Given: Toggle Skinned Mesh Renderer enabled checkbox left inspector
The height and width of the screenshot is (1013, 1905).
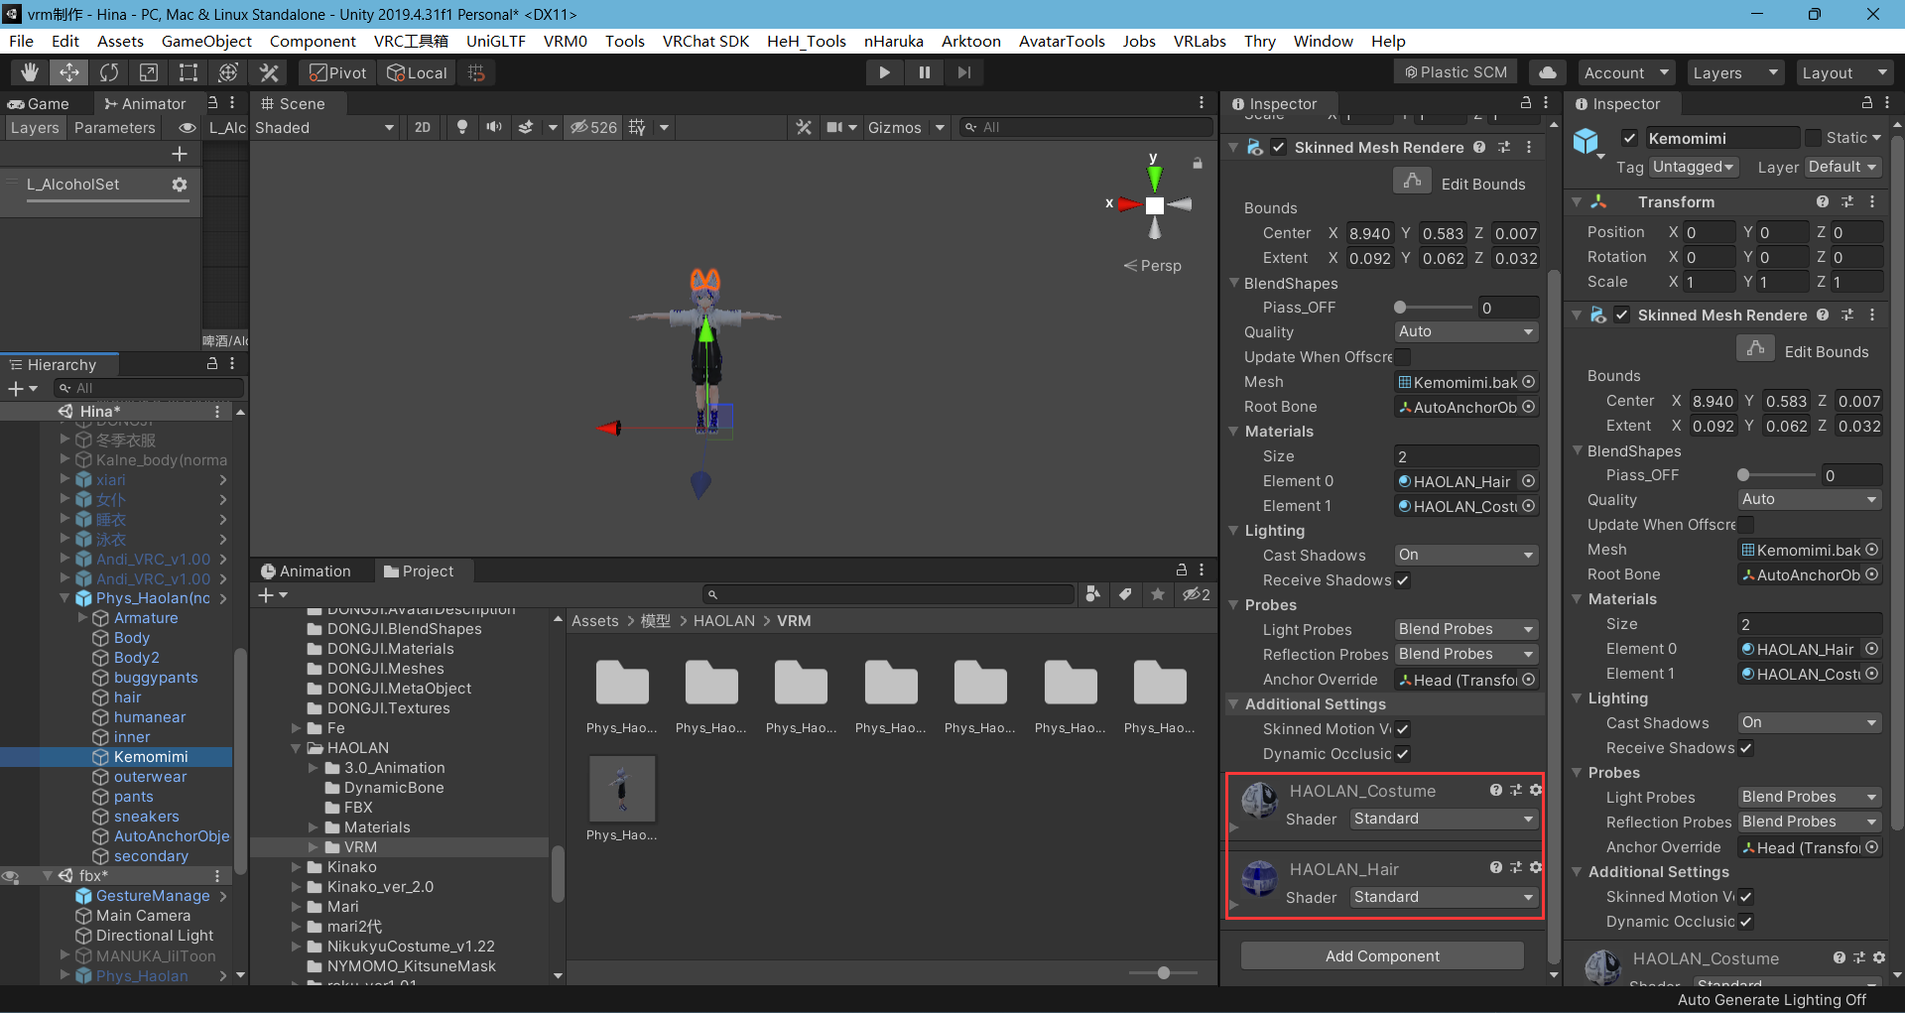Looking at the screenshot, I should coord(1279,147).
